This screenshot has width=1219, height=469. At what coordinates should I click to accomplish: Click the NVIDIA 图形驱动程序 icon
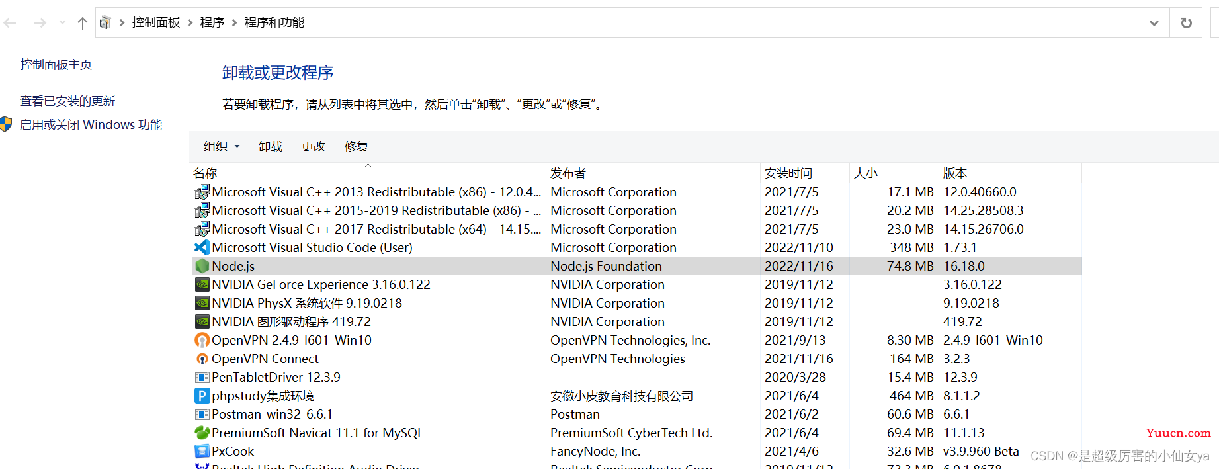click(202, 321)
